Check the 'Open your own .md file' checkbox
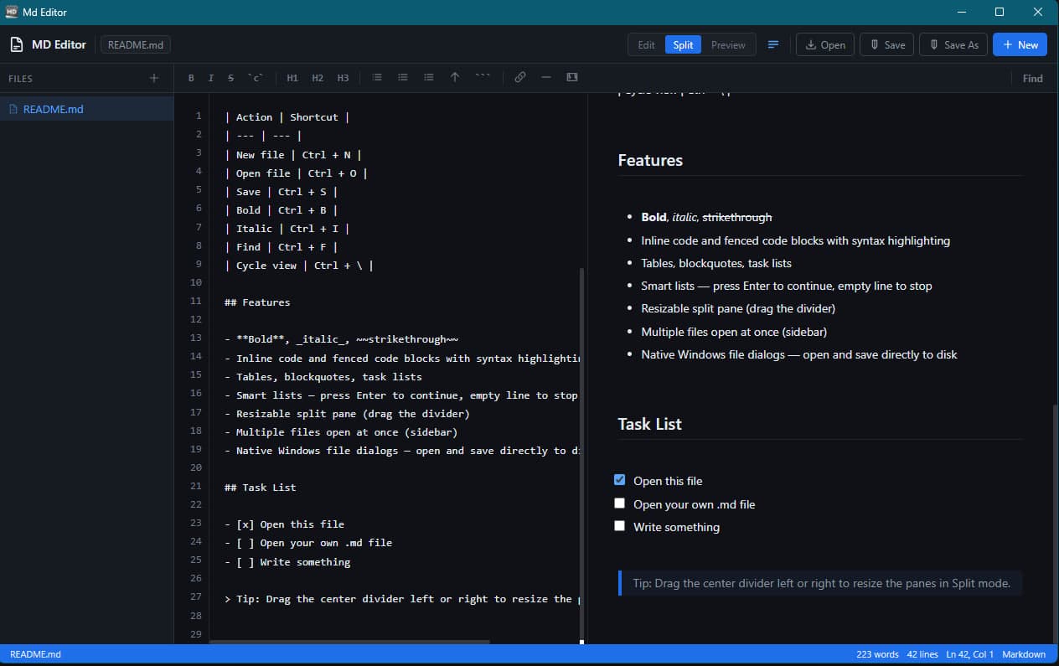 click(x=619, y=503)
